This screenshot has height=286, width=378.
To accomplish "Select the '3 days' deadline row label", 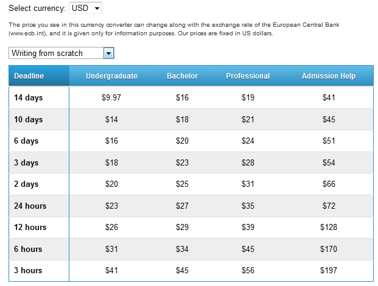I will pyautogui.click(x=26, y=162).
